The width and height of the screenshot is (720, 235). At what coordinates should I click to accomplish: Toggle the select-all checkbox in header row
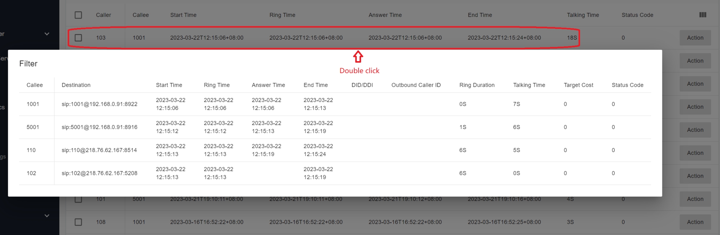pos(78,15)
